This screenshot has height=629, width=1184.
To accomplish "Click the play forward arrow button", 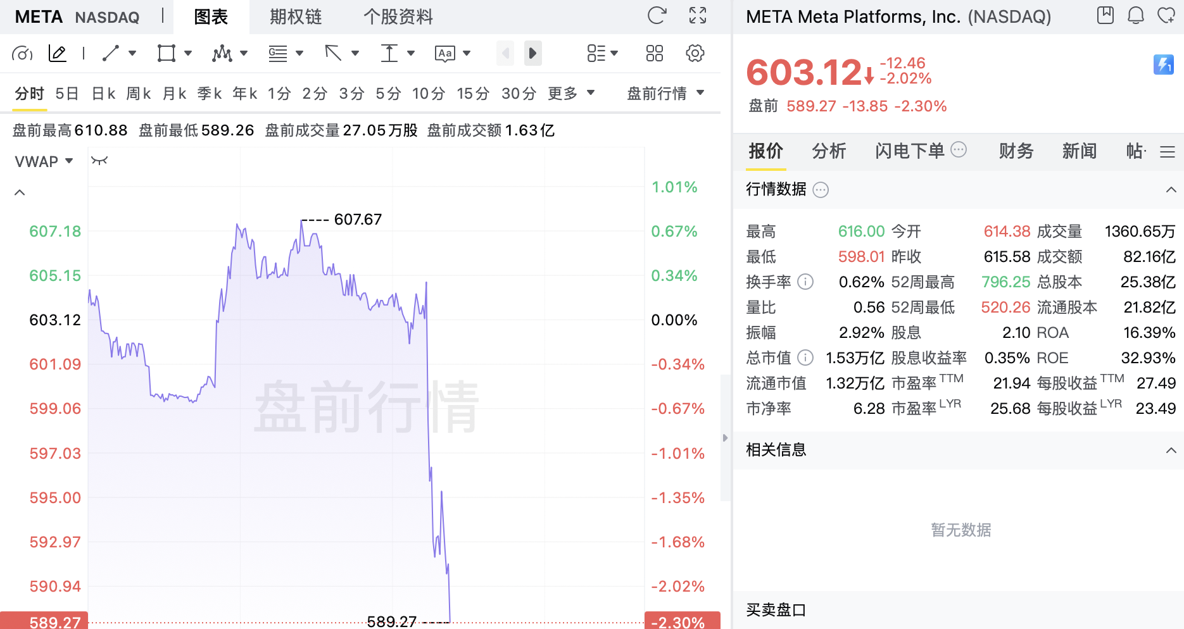I will [533, 54].
